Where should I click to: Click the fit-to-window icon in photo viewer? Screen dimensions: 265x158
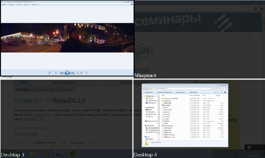(56, 73)
